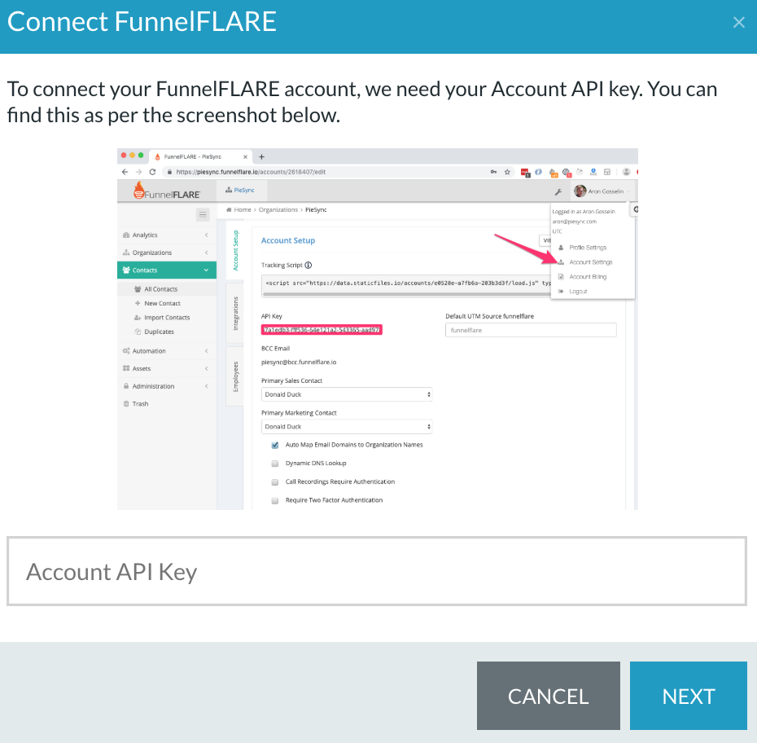Image resolution: width=757 pixels, height=743 pixels.
Task: Open the Primary Marketing Contact dropdown
Action: pos(347,427)
